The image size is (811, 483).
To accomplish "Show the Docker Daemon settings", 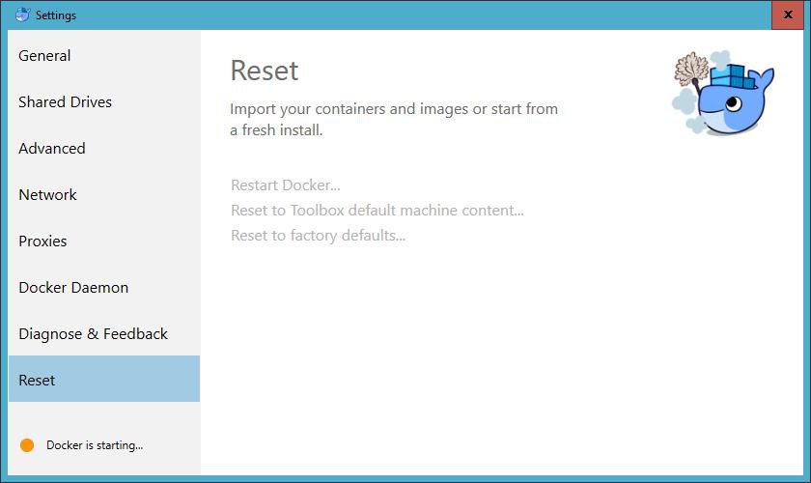I will coord(73,288).
